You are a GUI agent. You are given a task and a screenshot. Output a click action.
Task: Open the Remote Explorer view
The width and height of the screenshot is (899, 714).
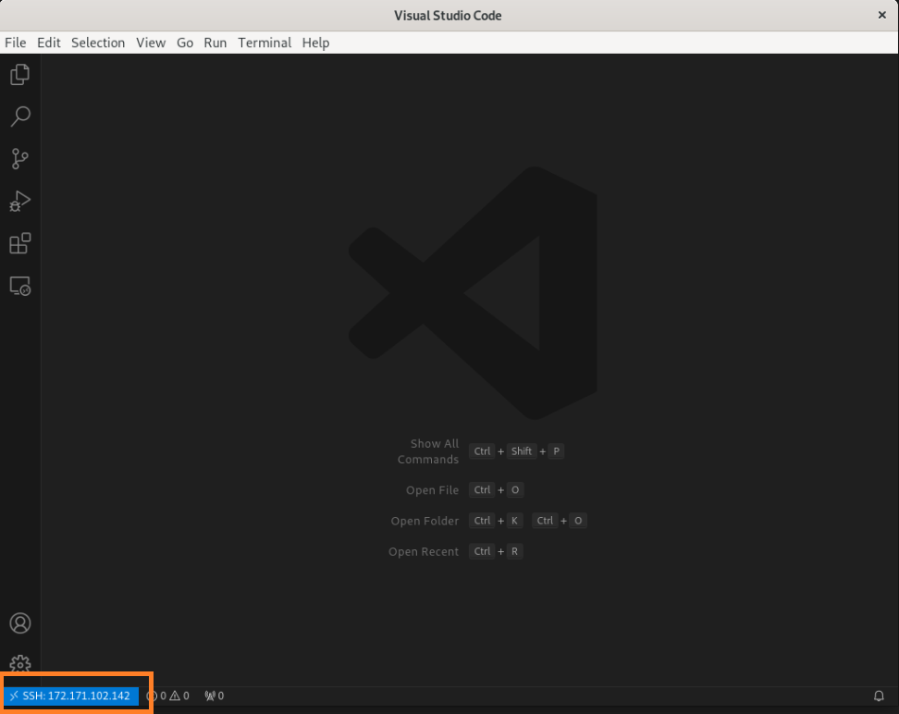[x=19, y=287]
